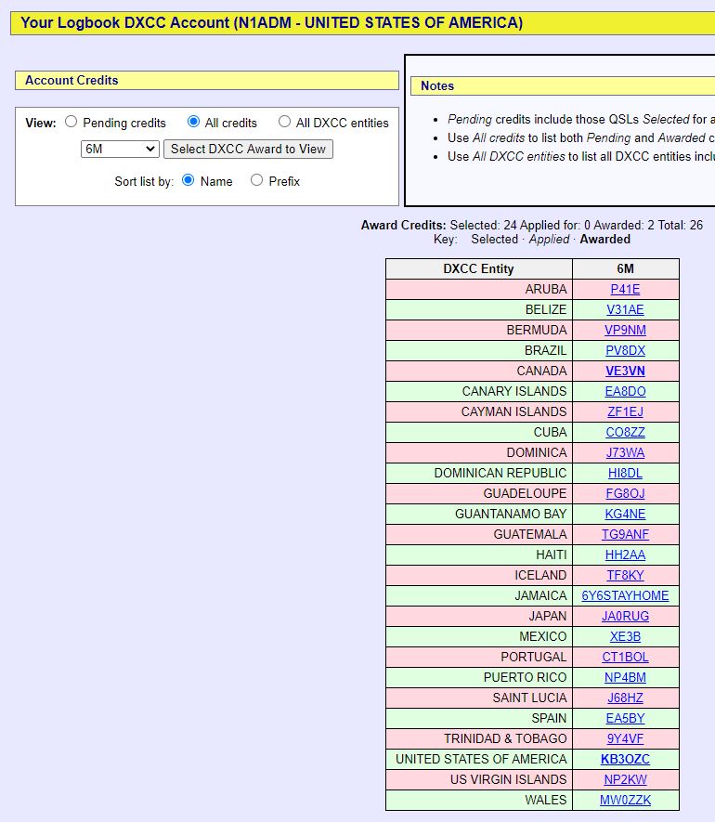Click Select DXCC Award to View button
Image resolution: width=715 pixels, height=822 pixels.
pyautogui.click(x=248, y=149)
